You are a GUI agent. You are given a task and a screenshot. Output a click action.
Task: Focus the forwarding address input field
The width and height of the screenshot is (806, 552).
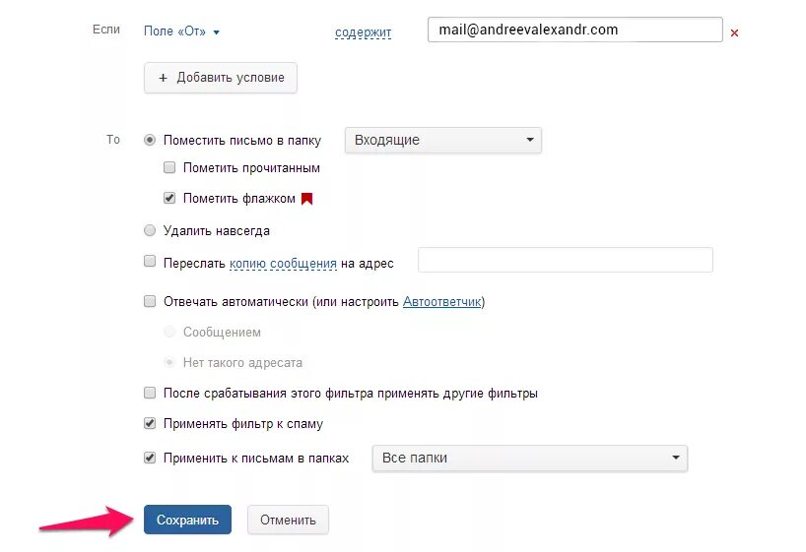[x=566, y=260]
